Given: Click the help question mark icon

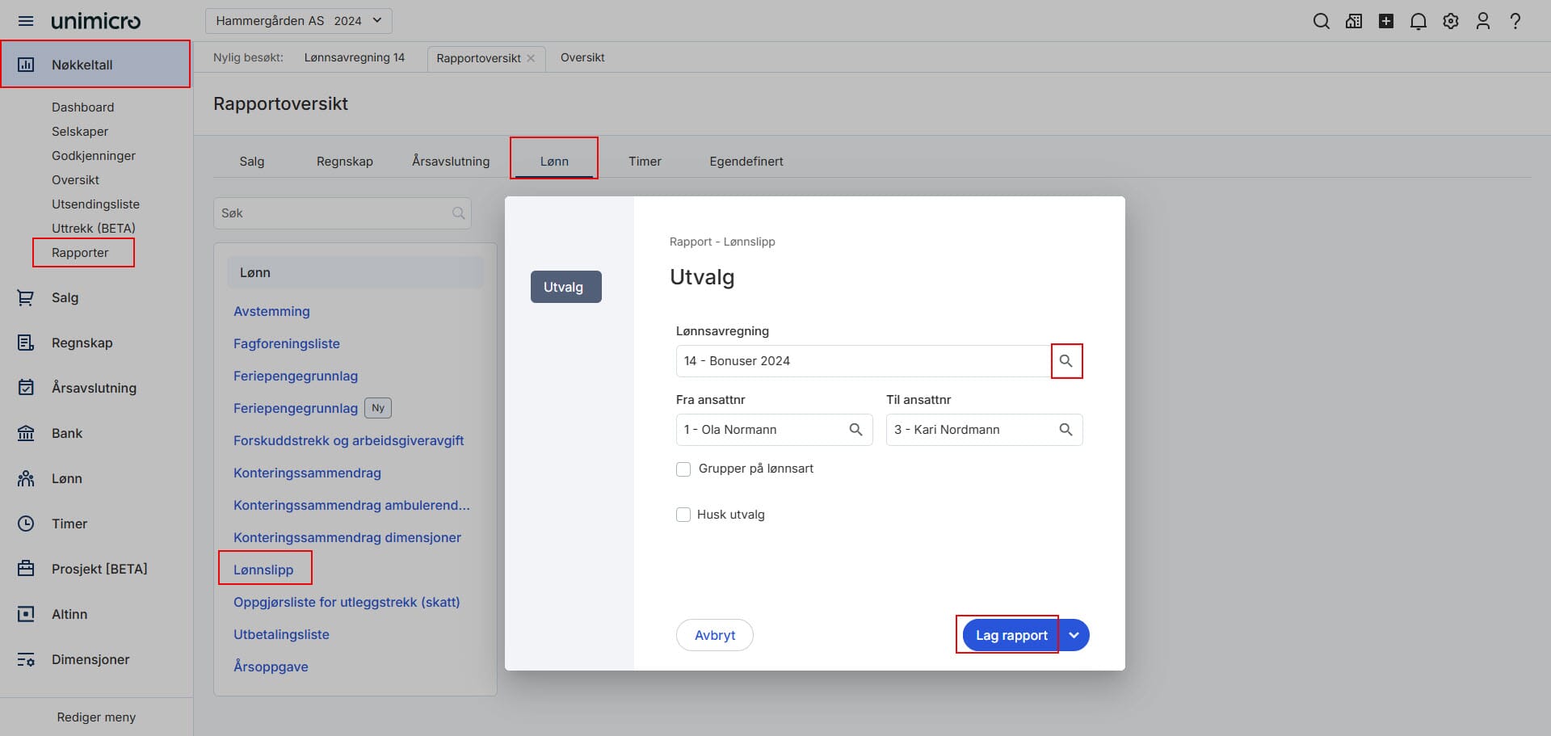Looking at the screenshot, I should click(x=1515, y=22).
